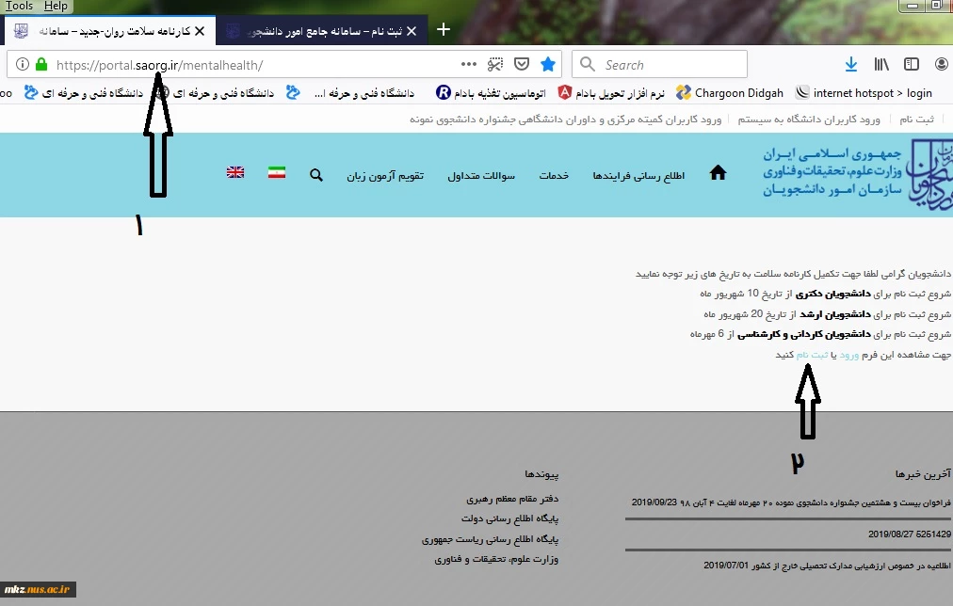Click the site search magnifier icon
The height and width of the screenshot is (606, 953).
tap(316, 175)
